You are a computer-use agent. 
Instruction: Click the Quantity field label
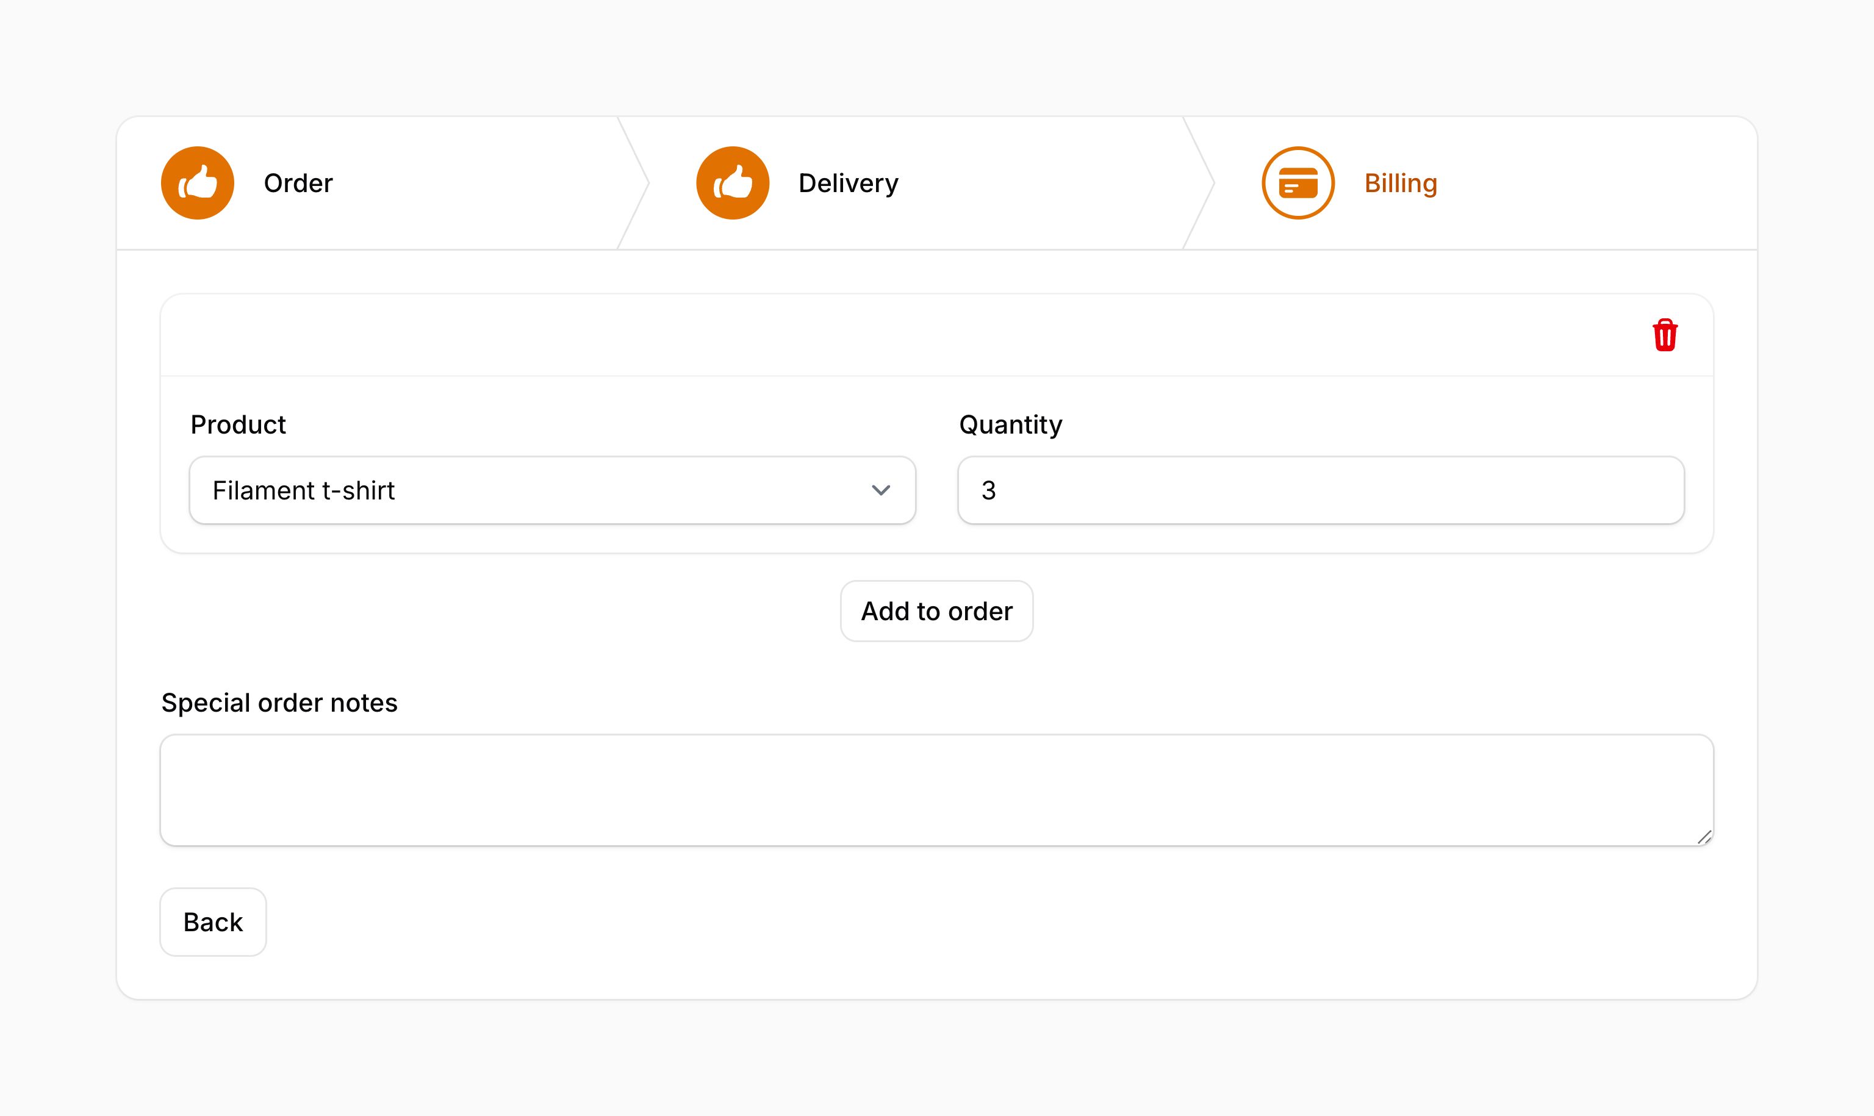click(1010, 426)
